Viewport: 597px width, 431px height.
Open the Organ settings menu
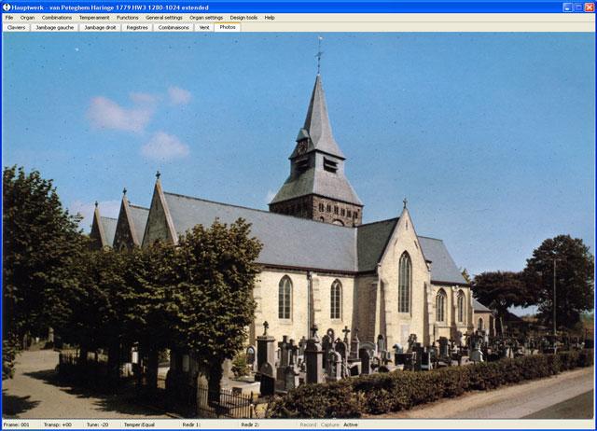206,18
